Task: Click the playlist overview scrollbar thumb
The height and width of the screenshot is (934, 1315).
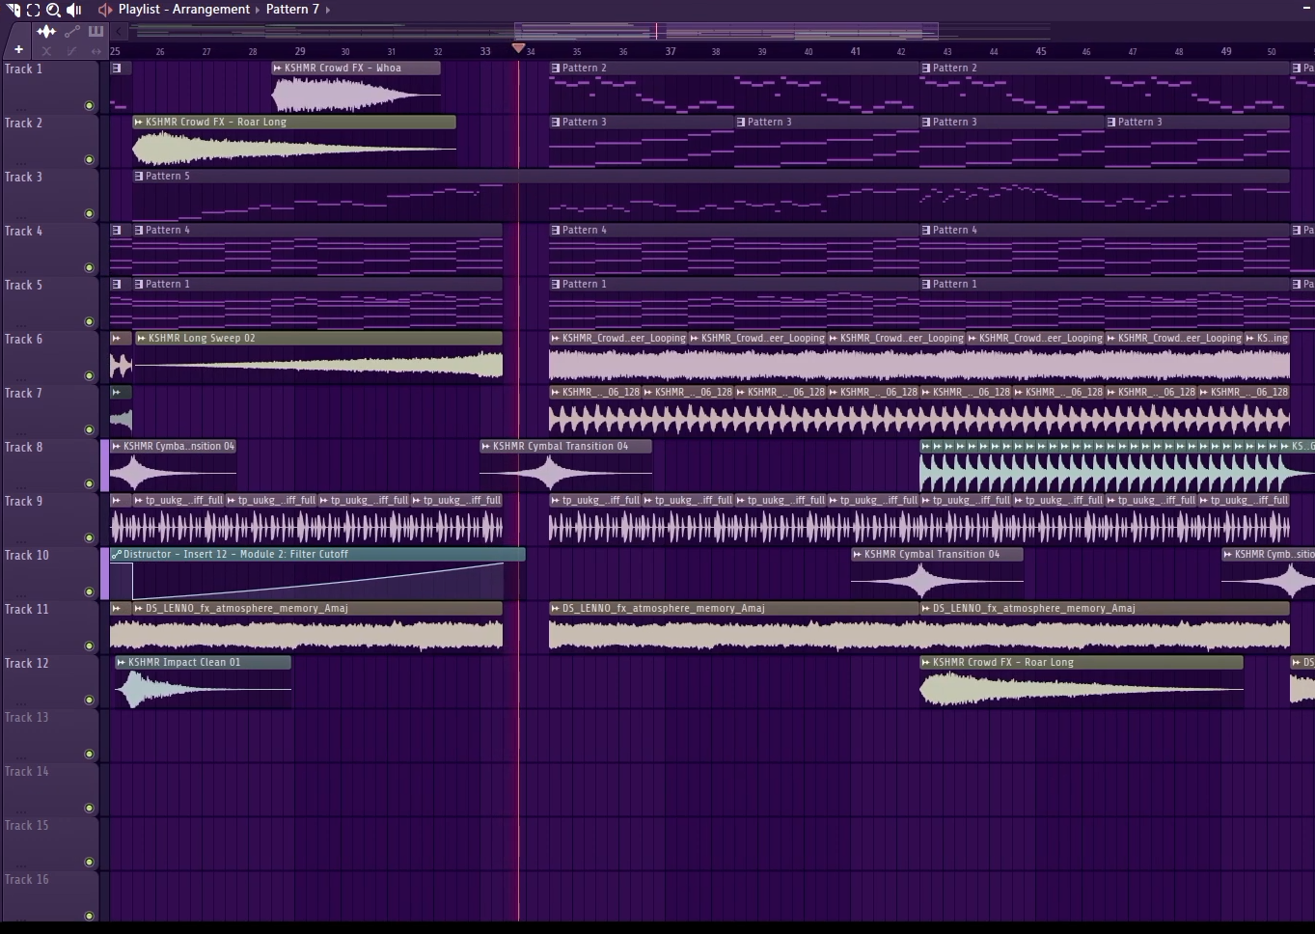Action: [x=726, y=31]
